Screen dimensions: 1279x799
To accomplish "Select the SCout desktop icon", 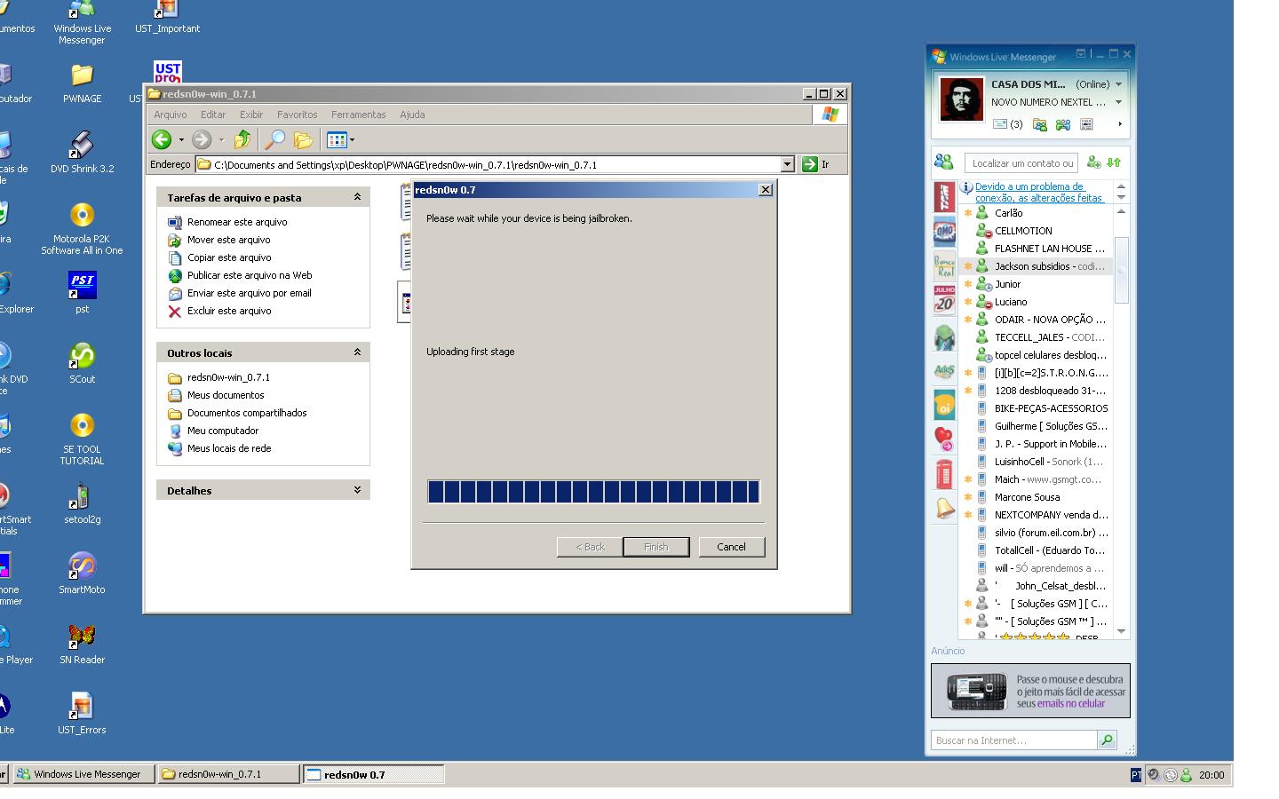I will coord(82,362).
